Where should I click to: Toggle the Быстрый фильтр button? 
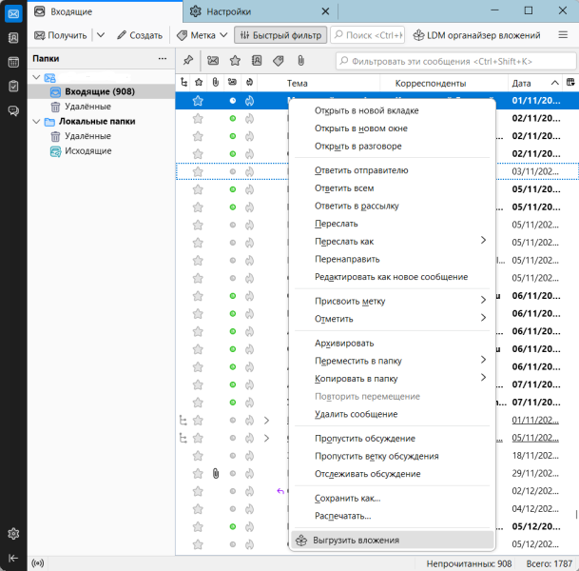pos(280,35)
